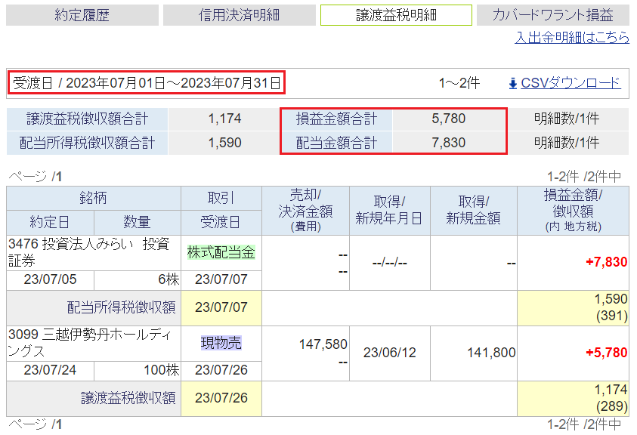This screenshot has width=637, height=435.
Task: Click the 銘柄 column header
Action: (x=94, y=198)
